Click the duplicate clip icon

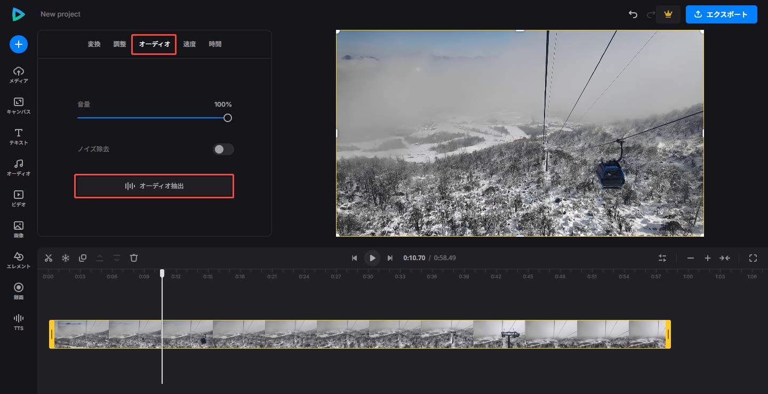coord(83,258)
